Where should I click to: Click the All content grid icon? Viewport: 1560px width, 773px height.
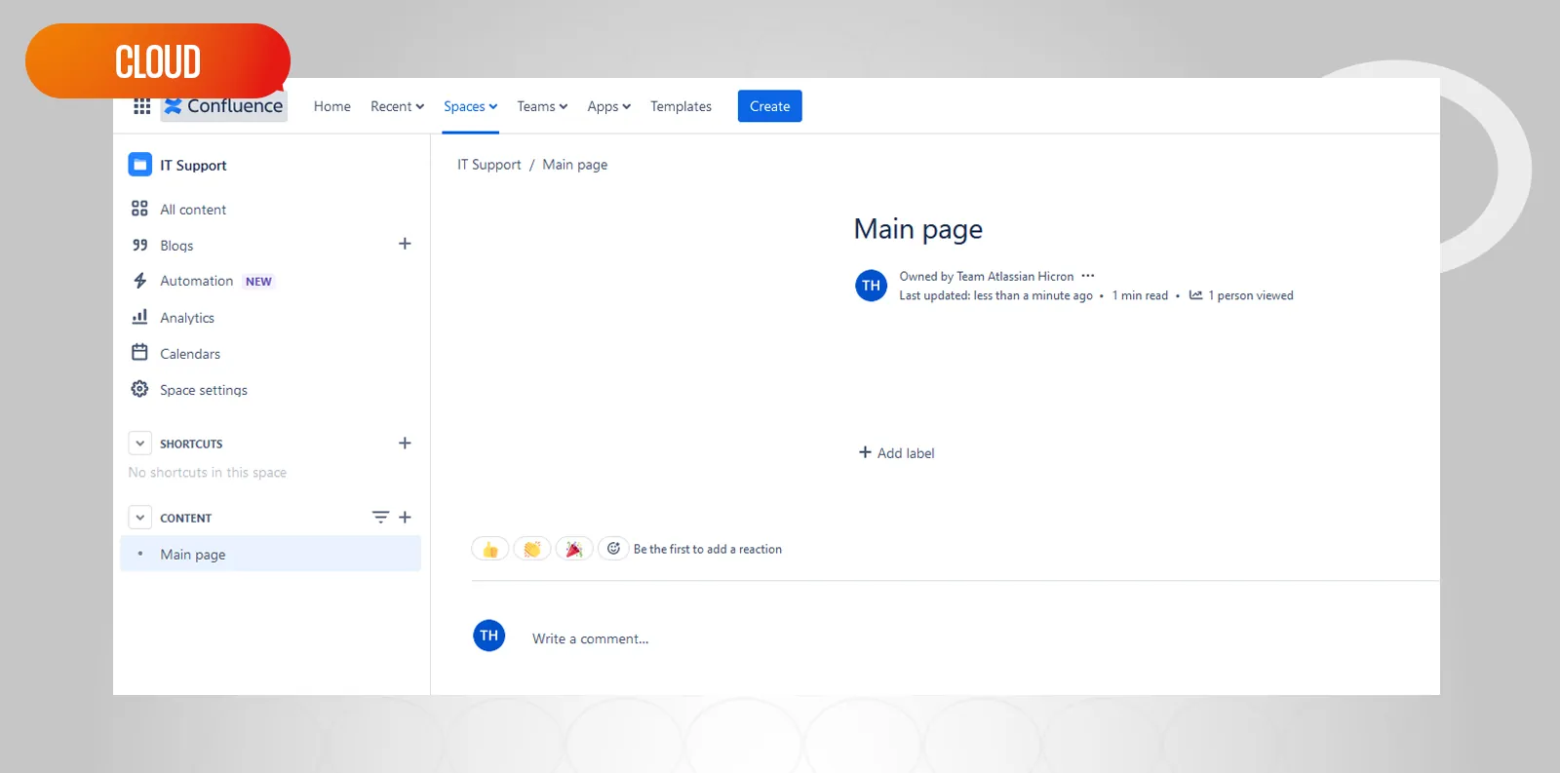tap(139, 209)
